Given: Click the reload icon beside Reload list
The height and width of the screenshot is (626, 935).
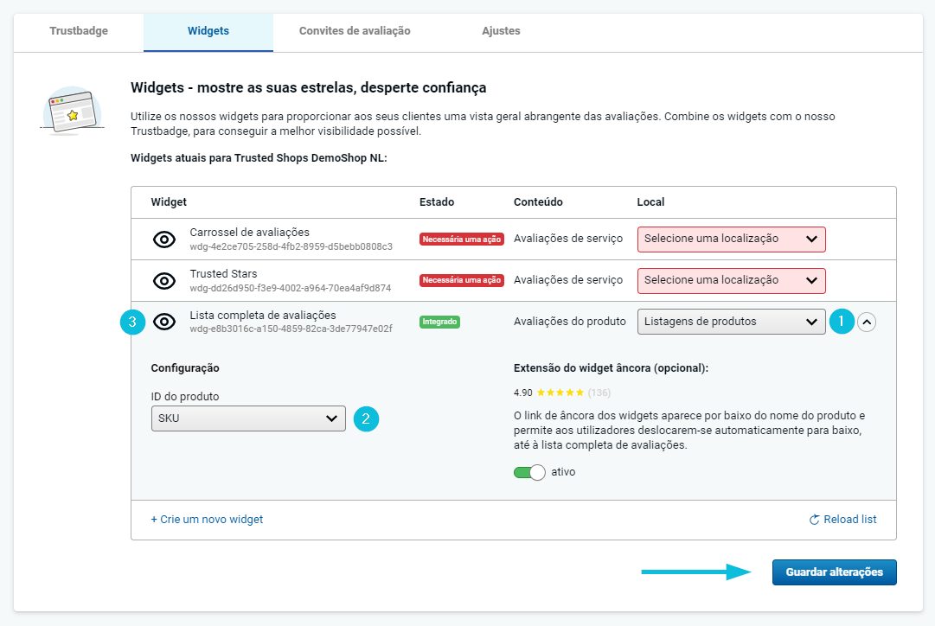Looking at the screenshot, I should tap(814, 520).
